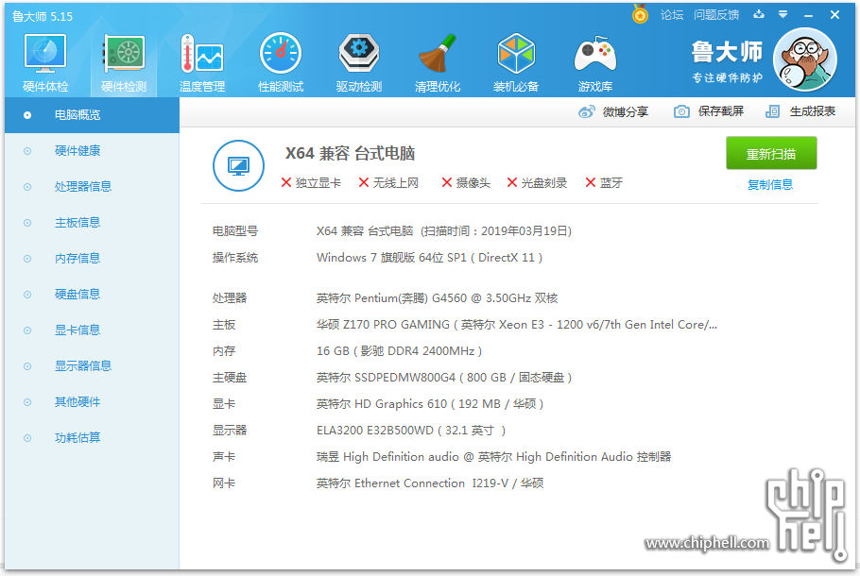Viewport: 860px width, 576px height.
Task: Click the 主硬盘 row label
Action: pyautogui.click(x=230, y=378)
